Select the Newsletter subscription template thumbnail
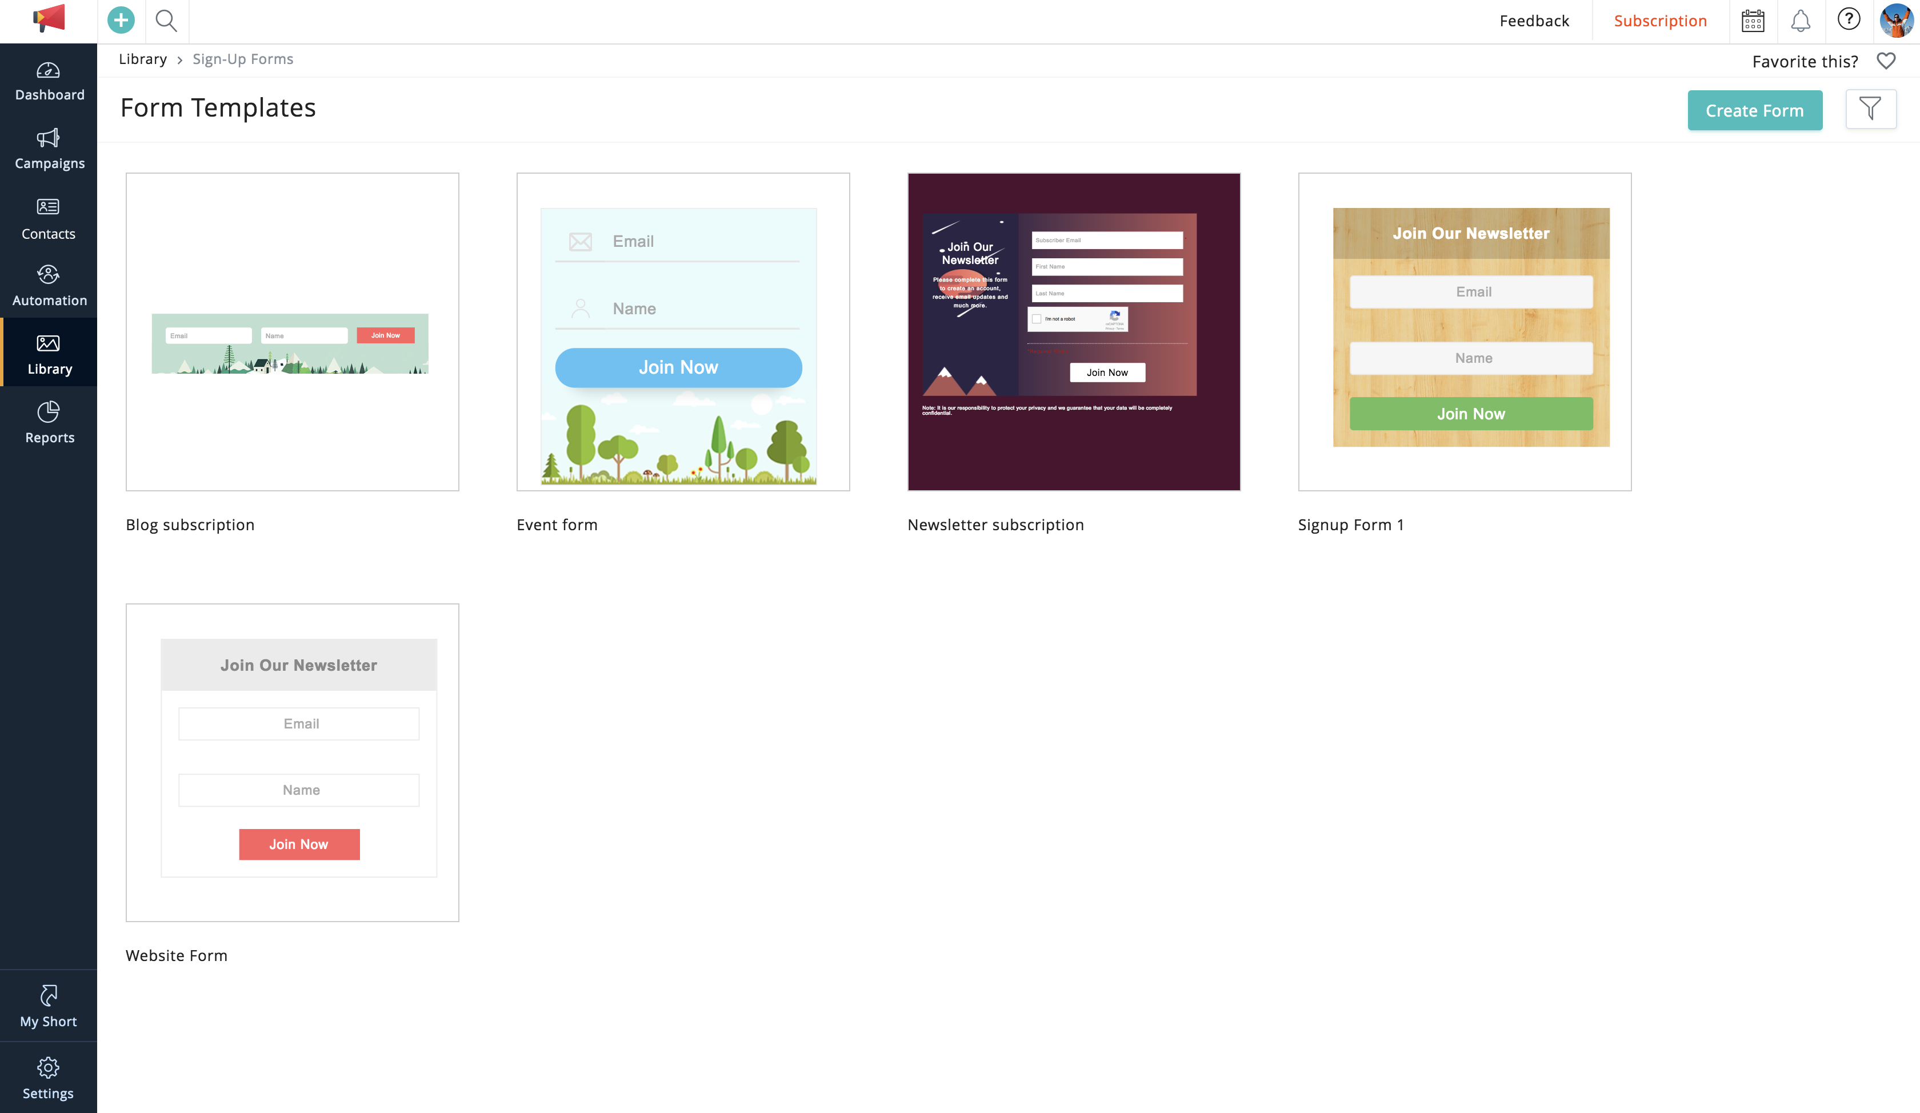1920x1113 pixels. click(x=1074, y=332)
